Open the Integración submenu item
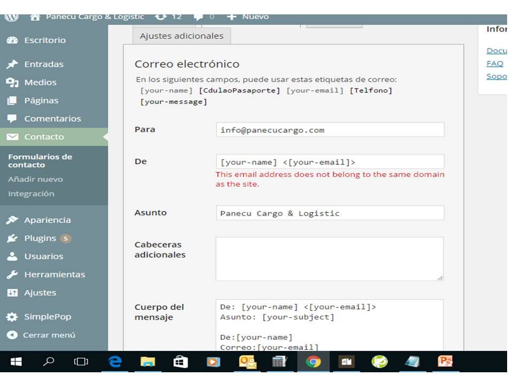513x384 pixels. pyautogui.click(x=31, y=194)
